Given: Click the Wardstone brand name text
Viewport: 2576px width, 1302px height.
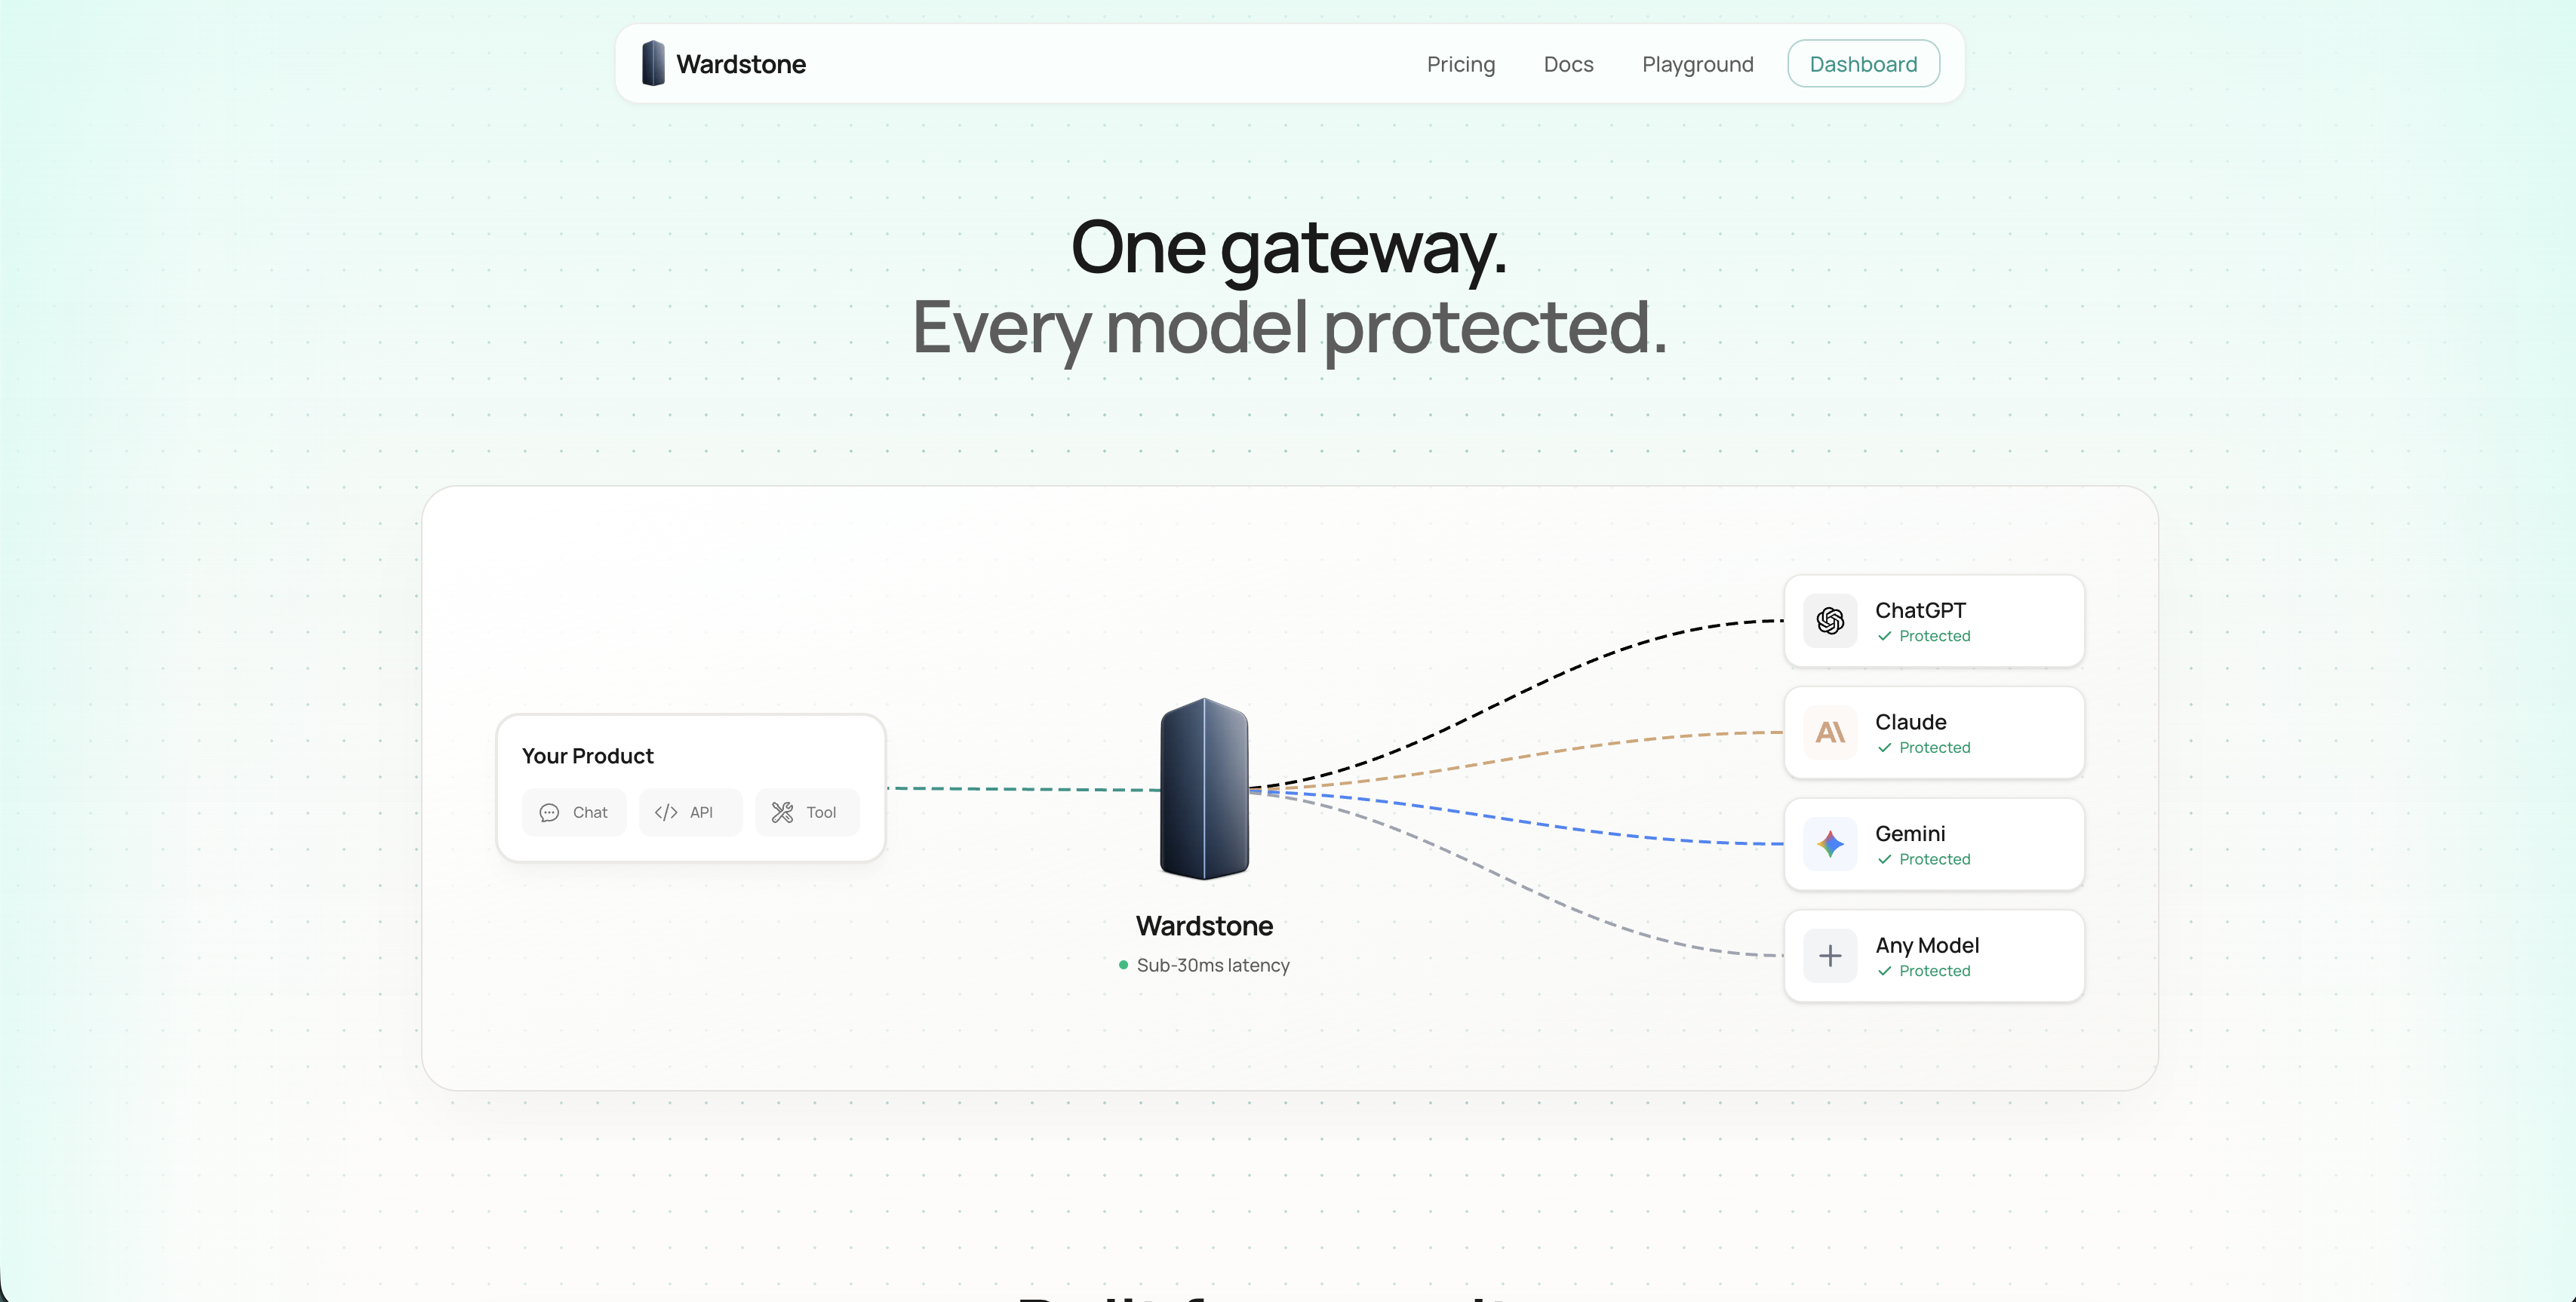Looking at the screenshot, I should (x=741, y=64).
